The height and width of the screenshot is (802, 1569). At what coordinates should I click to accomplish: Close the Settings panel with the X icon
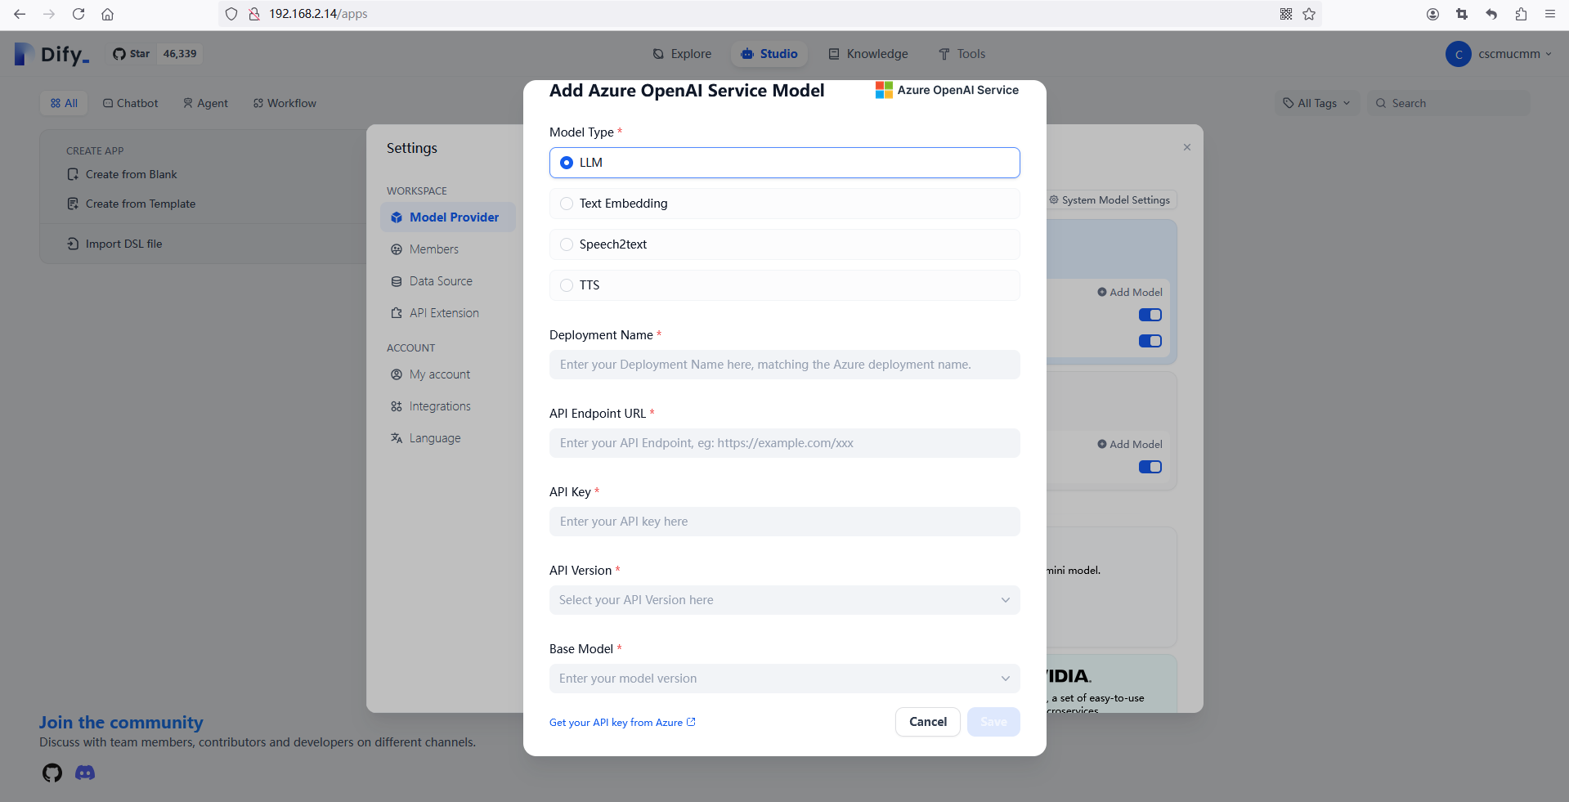pos(1186,147)
